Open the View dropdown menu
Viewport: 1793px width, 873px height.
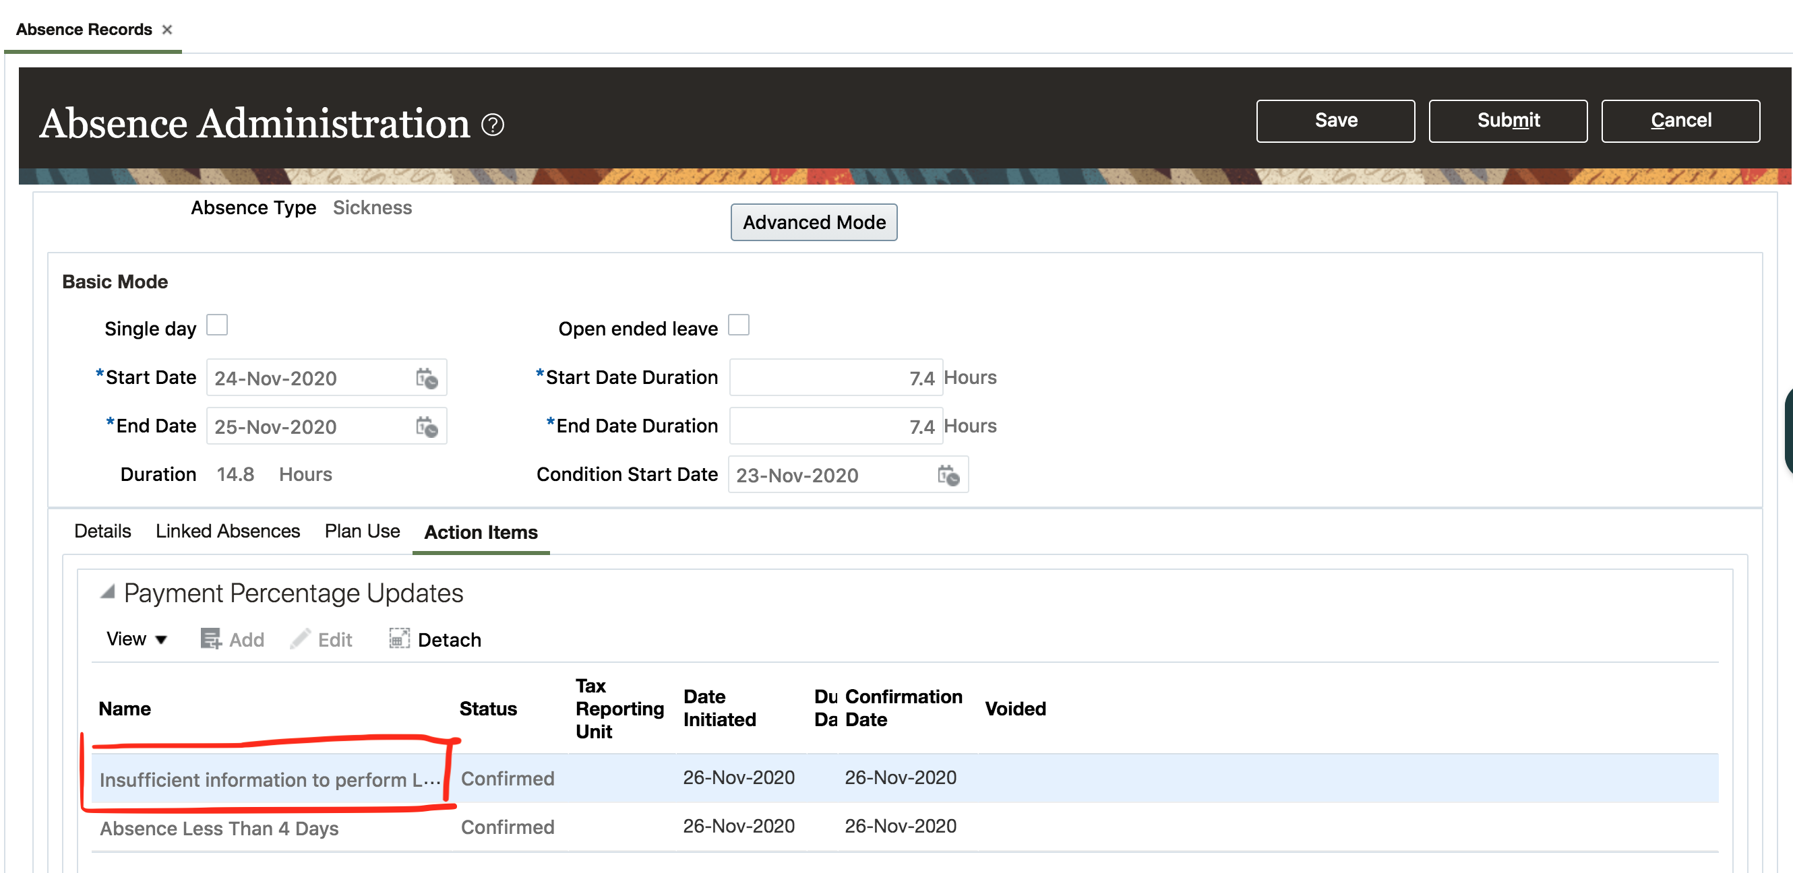click(x=136, y=639)
